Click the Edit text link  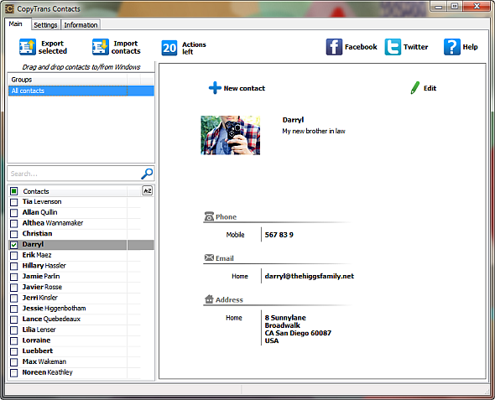430,88
